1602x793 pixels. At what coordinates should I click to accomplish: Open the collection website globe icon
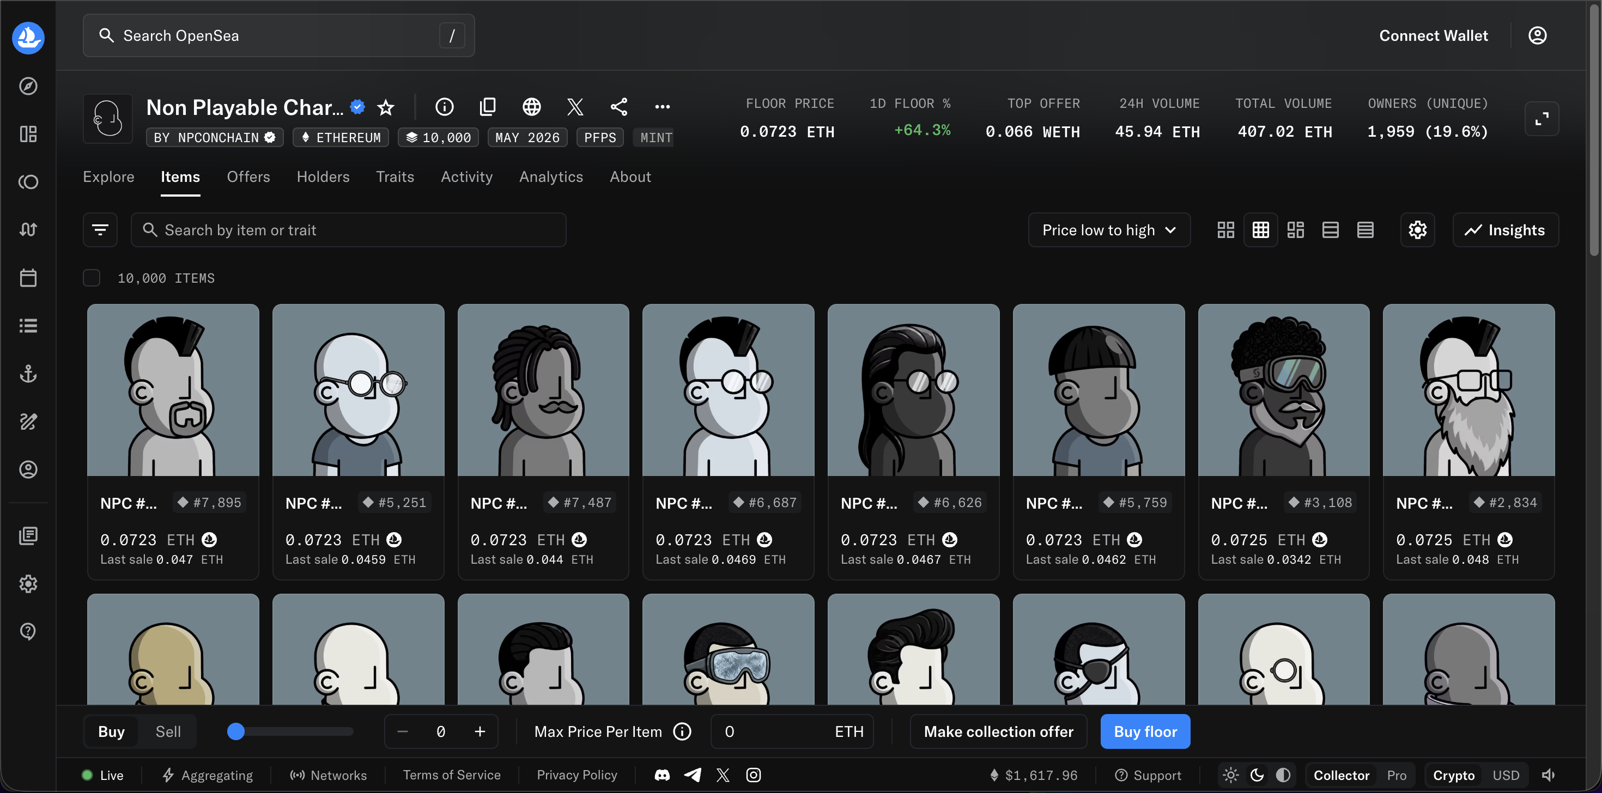coord(531,107)
